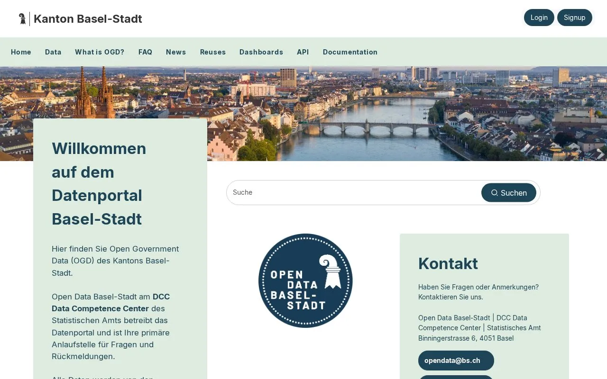Image resolution: width=607 pixels, height=379 pixels.
Task: Click the Login button
Action: [539, 18]
